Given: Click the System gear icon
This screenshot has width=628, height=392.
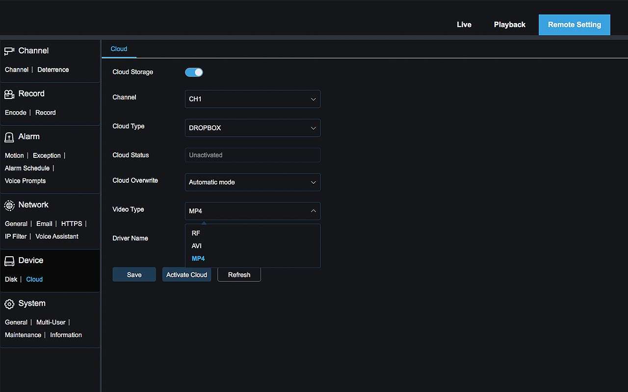Looking at the screenshot, I should (9, 304).
